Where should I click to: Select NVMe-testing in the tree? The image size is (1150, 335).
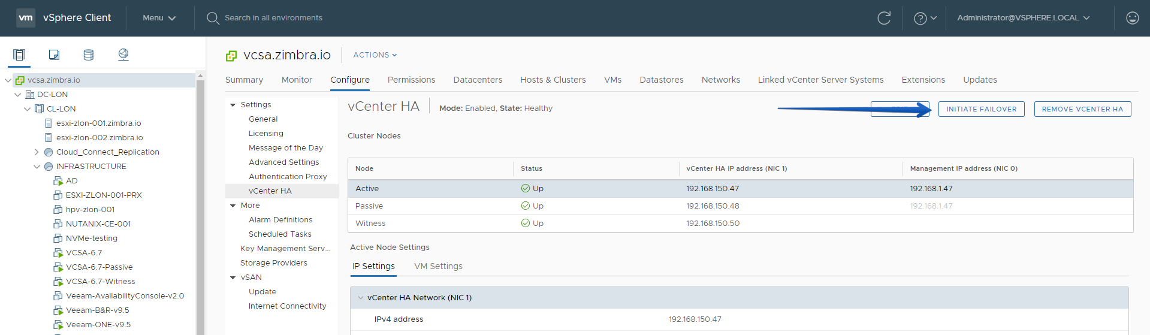[92, 239]
